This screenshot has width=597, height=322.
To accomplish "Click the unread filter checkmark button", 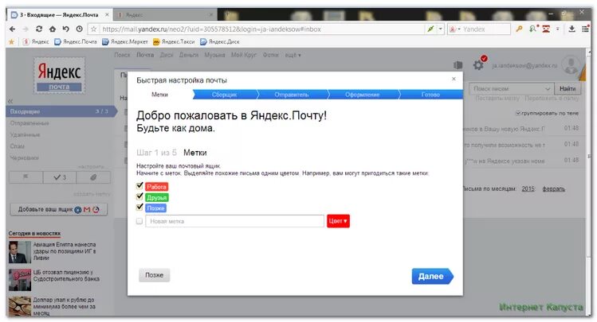I will click(x=60, y=177).
